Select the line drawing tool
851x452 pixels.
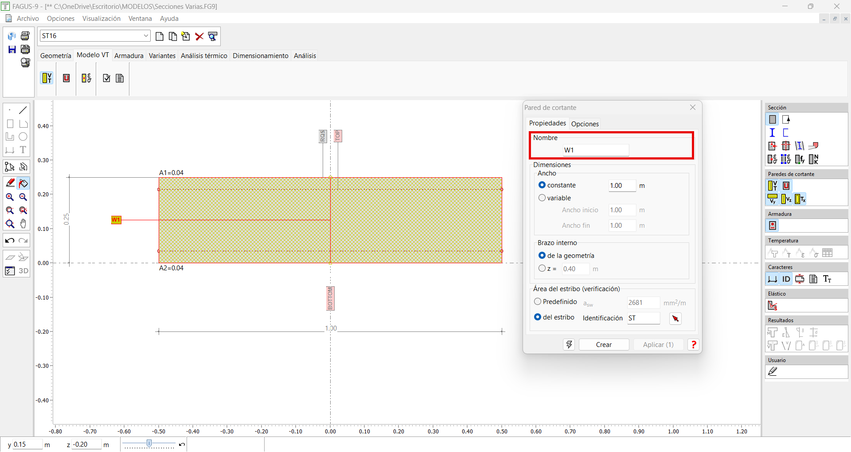(x=23, y=110)
